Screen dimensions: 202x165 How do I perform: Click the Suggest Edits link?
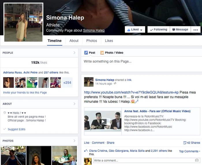pyautogui.click(x=16, y=129)
